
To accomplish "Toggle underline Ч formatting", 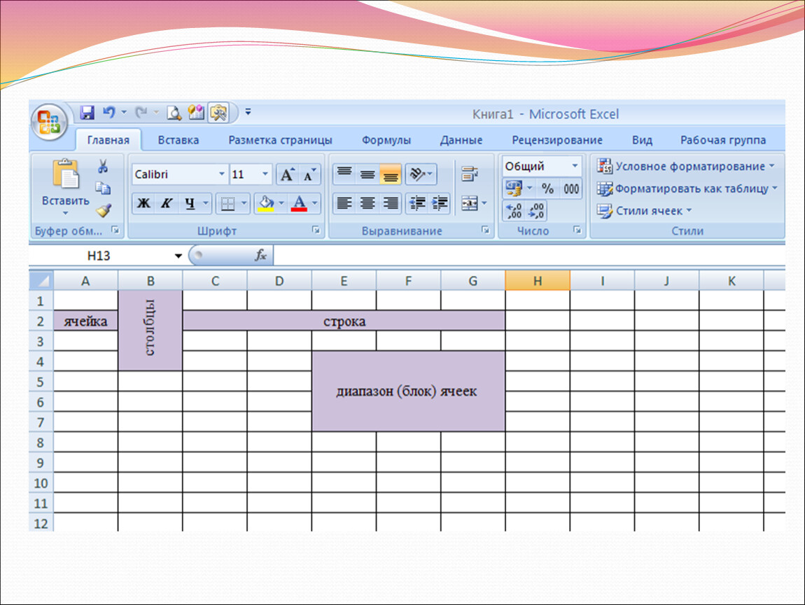I will tap(190, 203).
